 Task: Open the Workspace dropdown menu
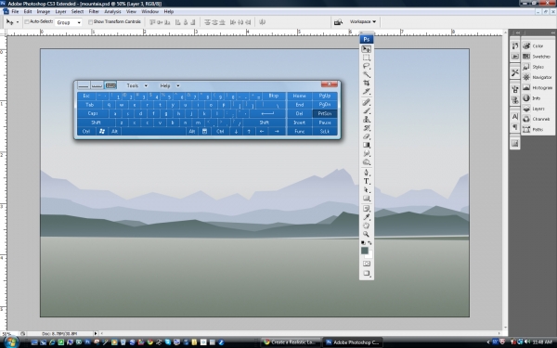(x=363, y=21)
